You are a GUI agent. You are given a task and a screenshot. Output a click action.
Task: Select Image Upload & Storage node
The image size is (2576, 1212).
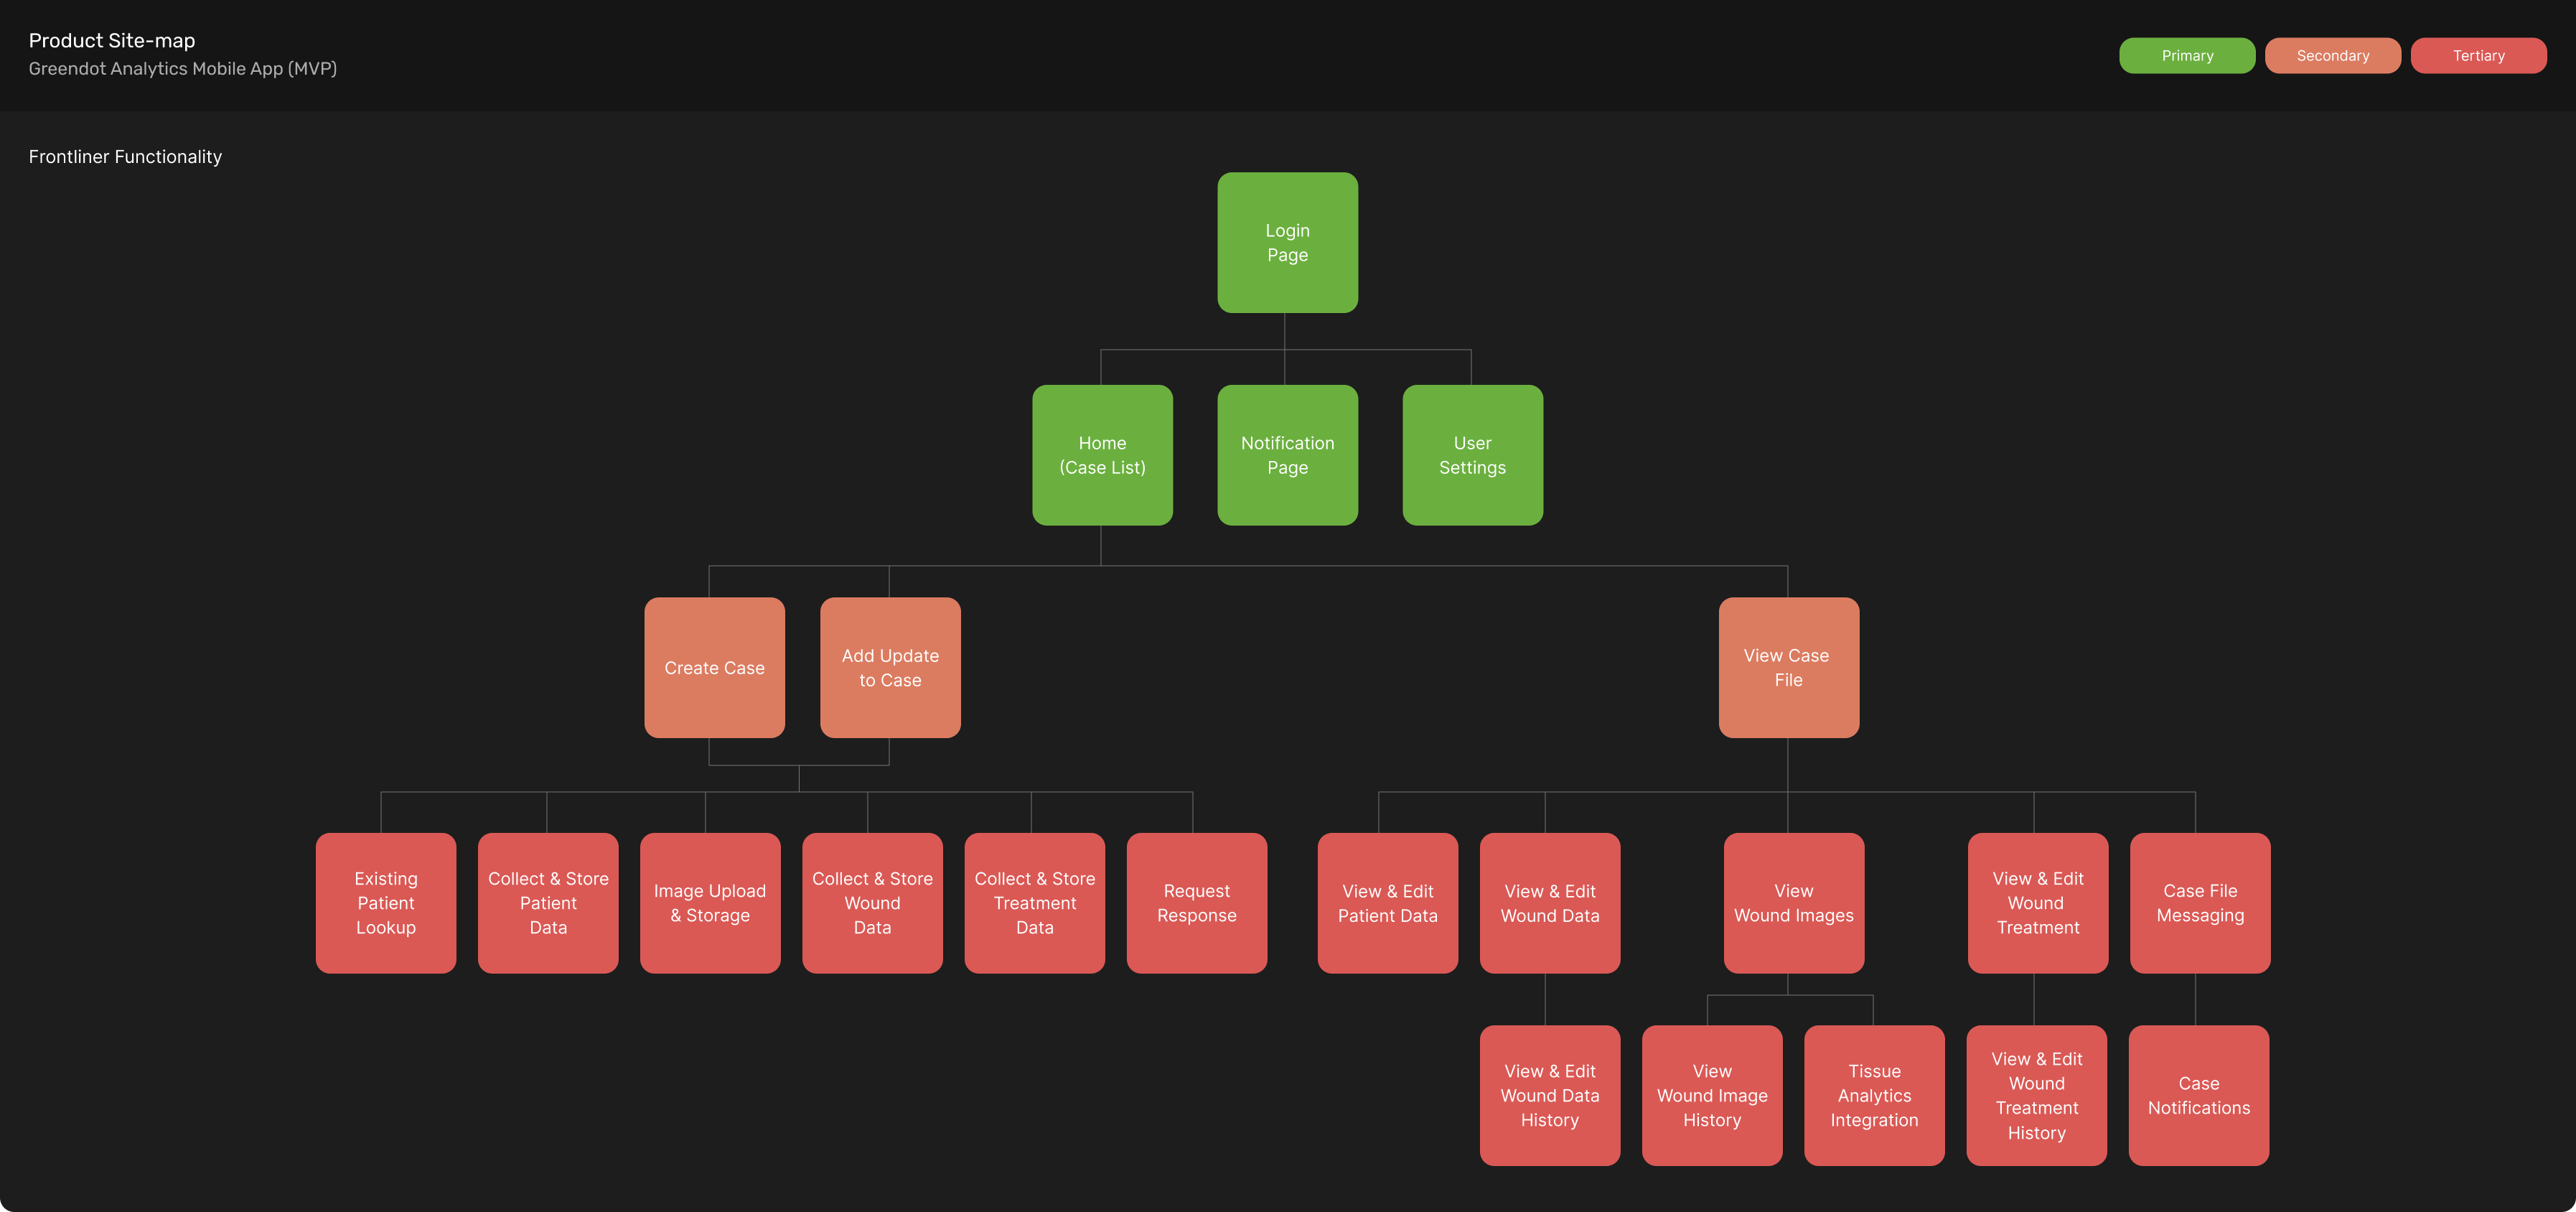[710, 903]
